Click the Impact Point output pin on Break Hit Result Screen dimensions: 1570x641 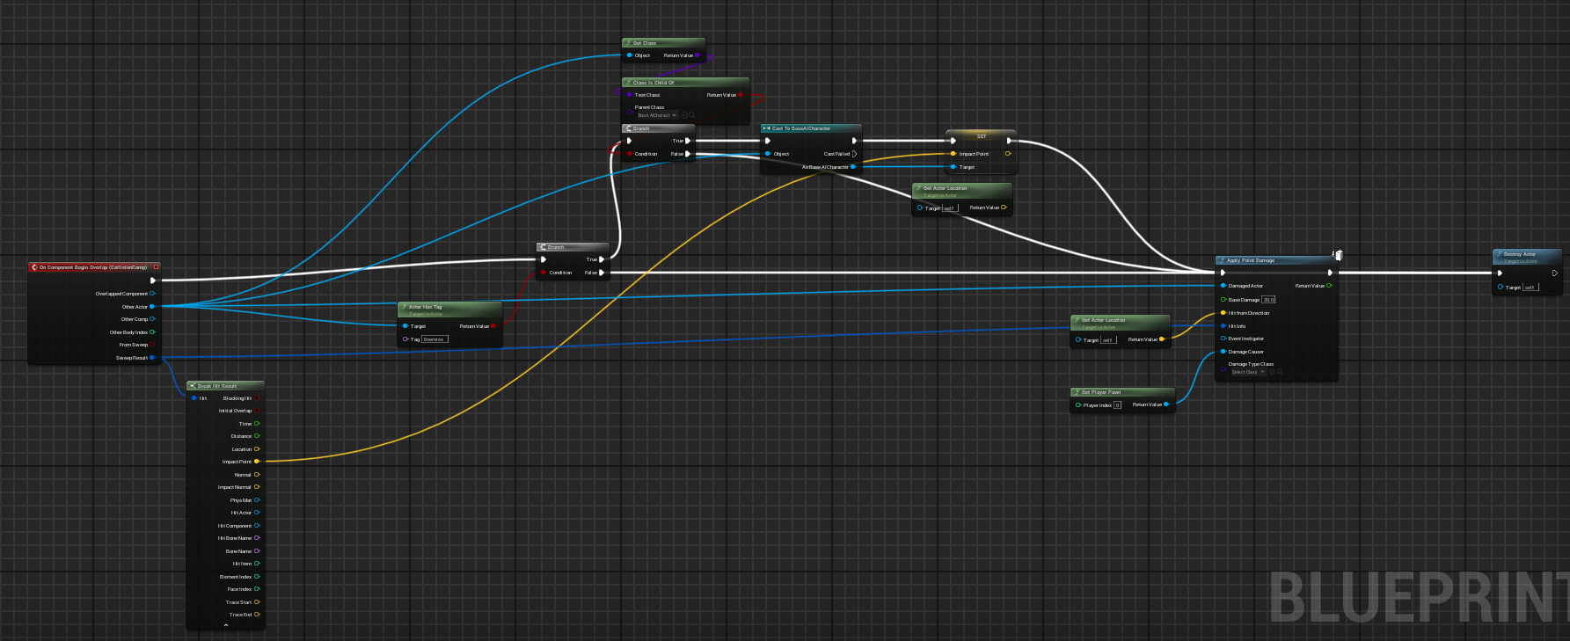pyautogui.click(x=257, y=462)
